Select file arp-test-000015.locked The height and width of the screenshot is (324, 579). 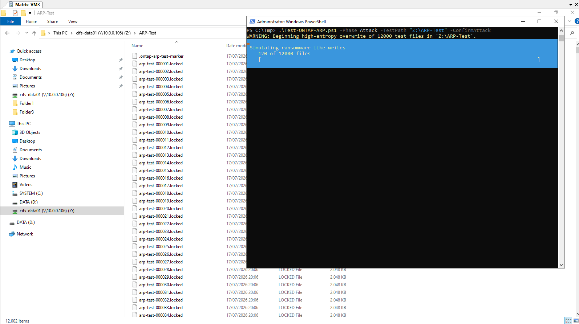(161, 171)
